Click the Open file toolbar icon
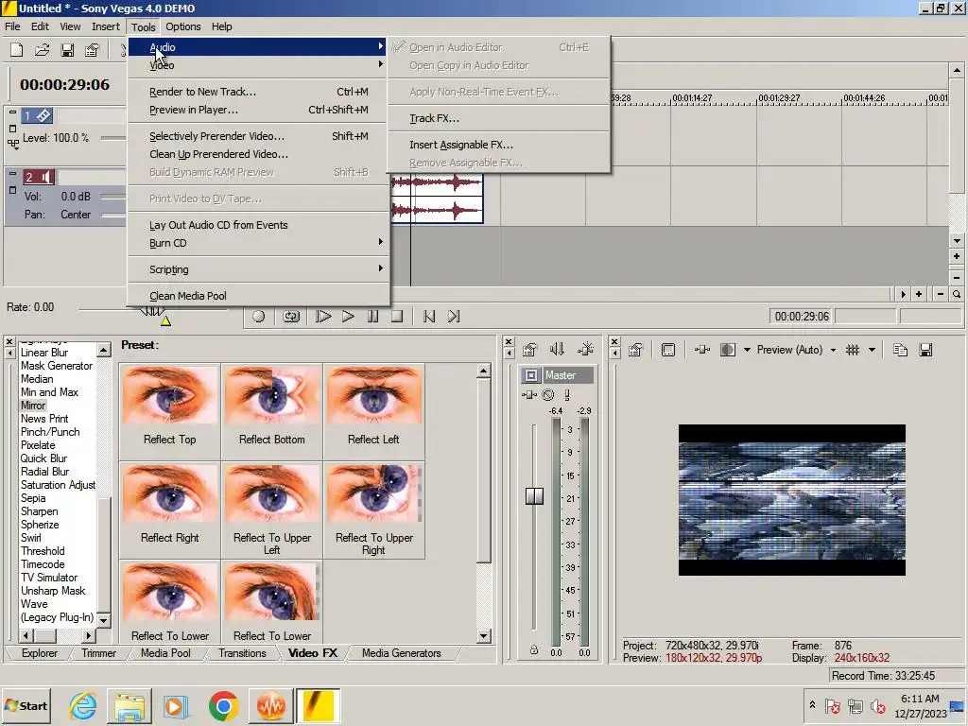Image resolution: width=968 pixels, height=726 pixels. [x=42, y=50]
